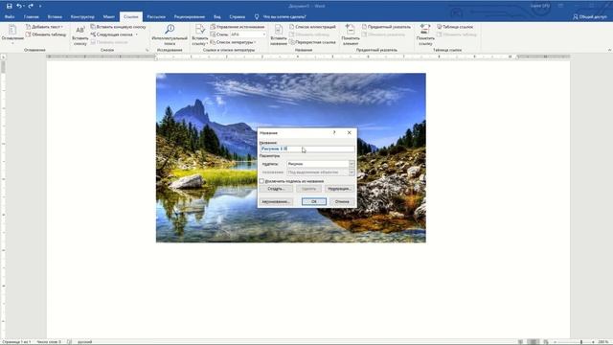This screenshot has height=345, width=613.
Task: Switch to the Вид tab
Action: click(217, 17)
